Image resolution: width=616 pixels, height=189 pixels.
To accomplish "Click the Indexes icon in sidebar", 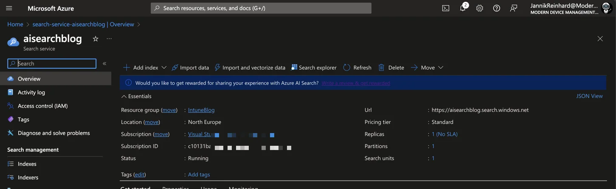I will 11,164.
